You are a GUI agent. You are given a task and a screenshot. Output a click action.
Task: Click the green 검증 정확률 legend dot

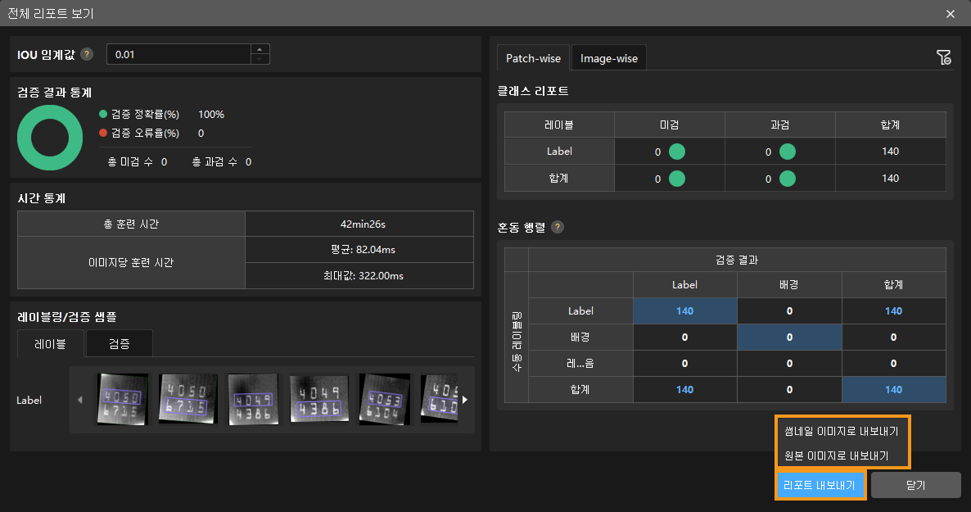click(103, 114)
